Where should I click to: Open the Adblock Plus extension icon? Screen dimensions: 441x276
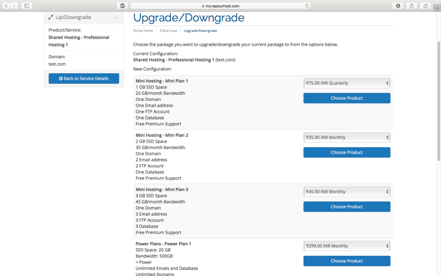122,6
